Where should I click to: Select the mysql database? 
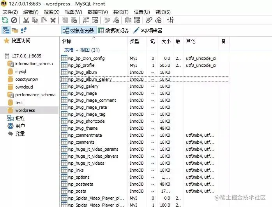click(x=21, y=71)
